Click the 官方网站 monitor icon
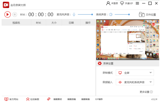 6,99
